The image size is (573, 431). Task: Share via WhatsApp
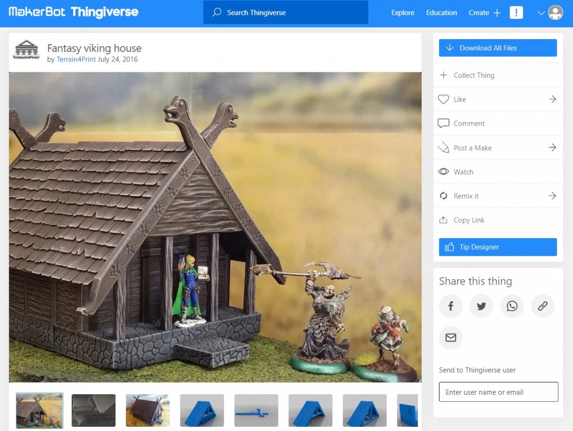(511, 306)
